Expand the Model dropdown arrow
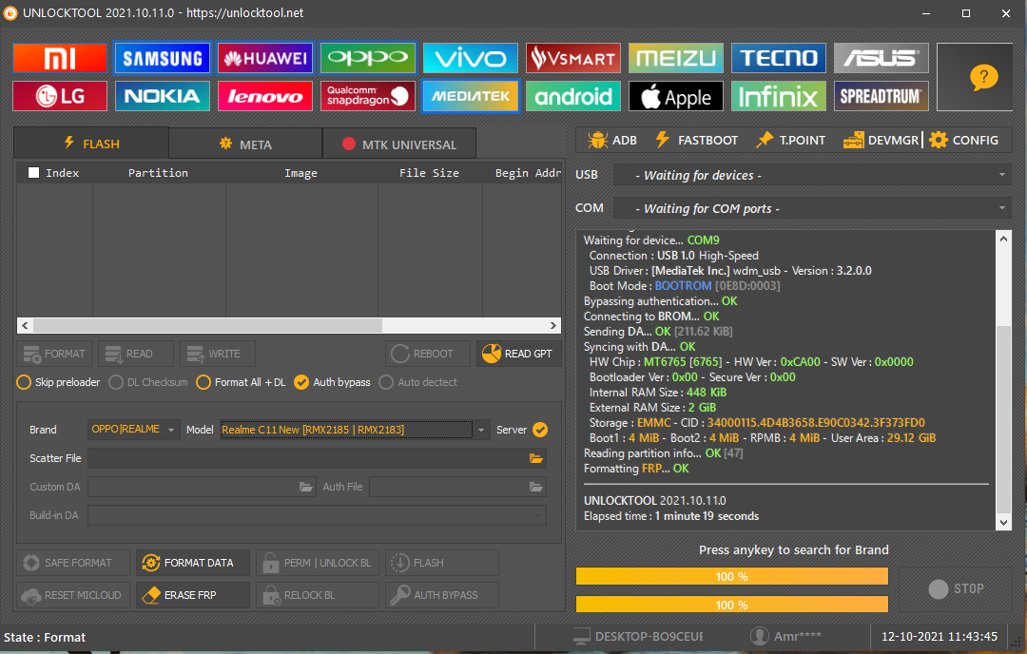Viewport: 1027px width, 654px height. 481,430
